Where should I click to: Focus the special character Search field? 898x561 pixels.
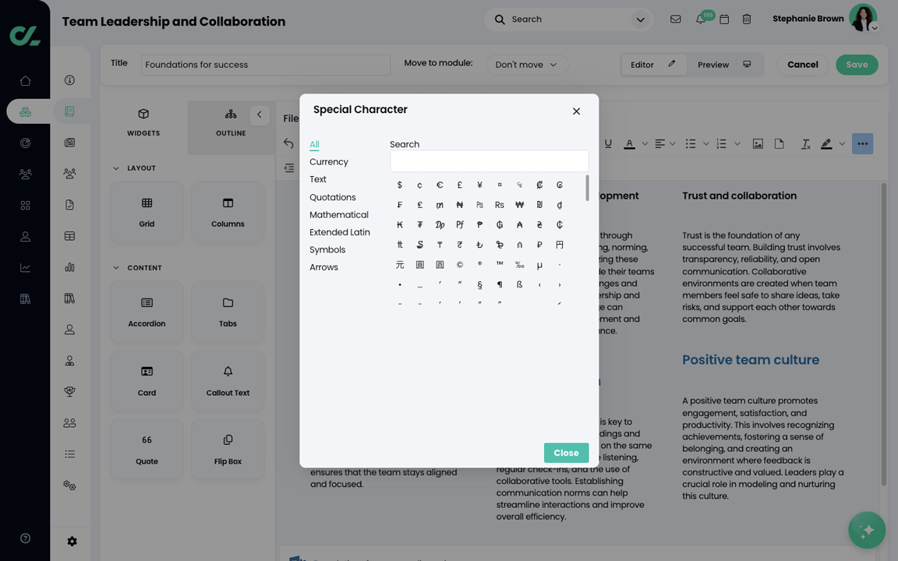pos(489,161)
